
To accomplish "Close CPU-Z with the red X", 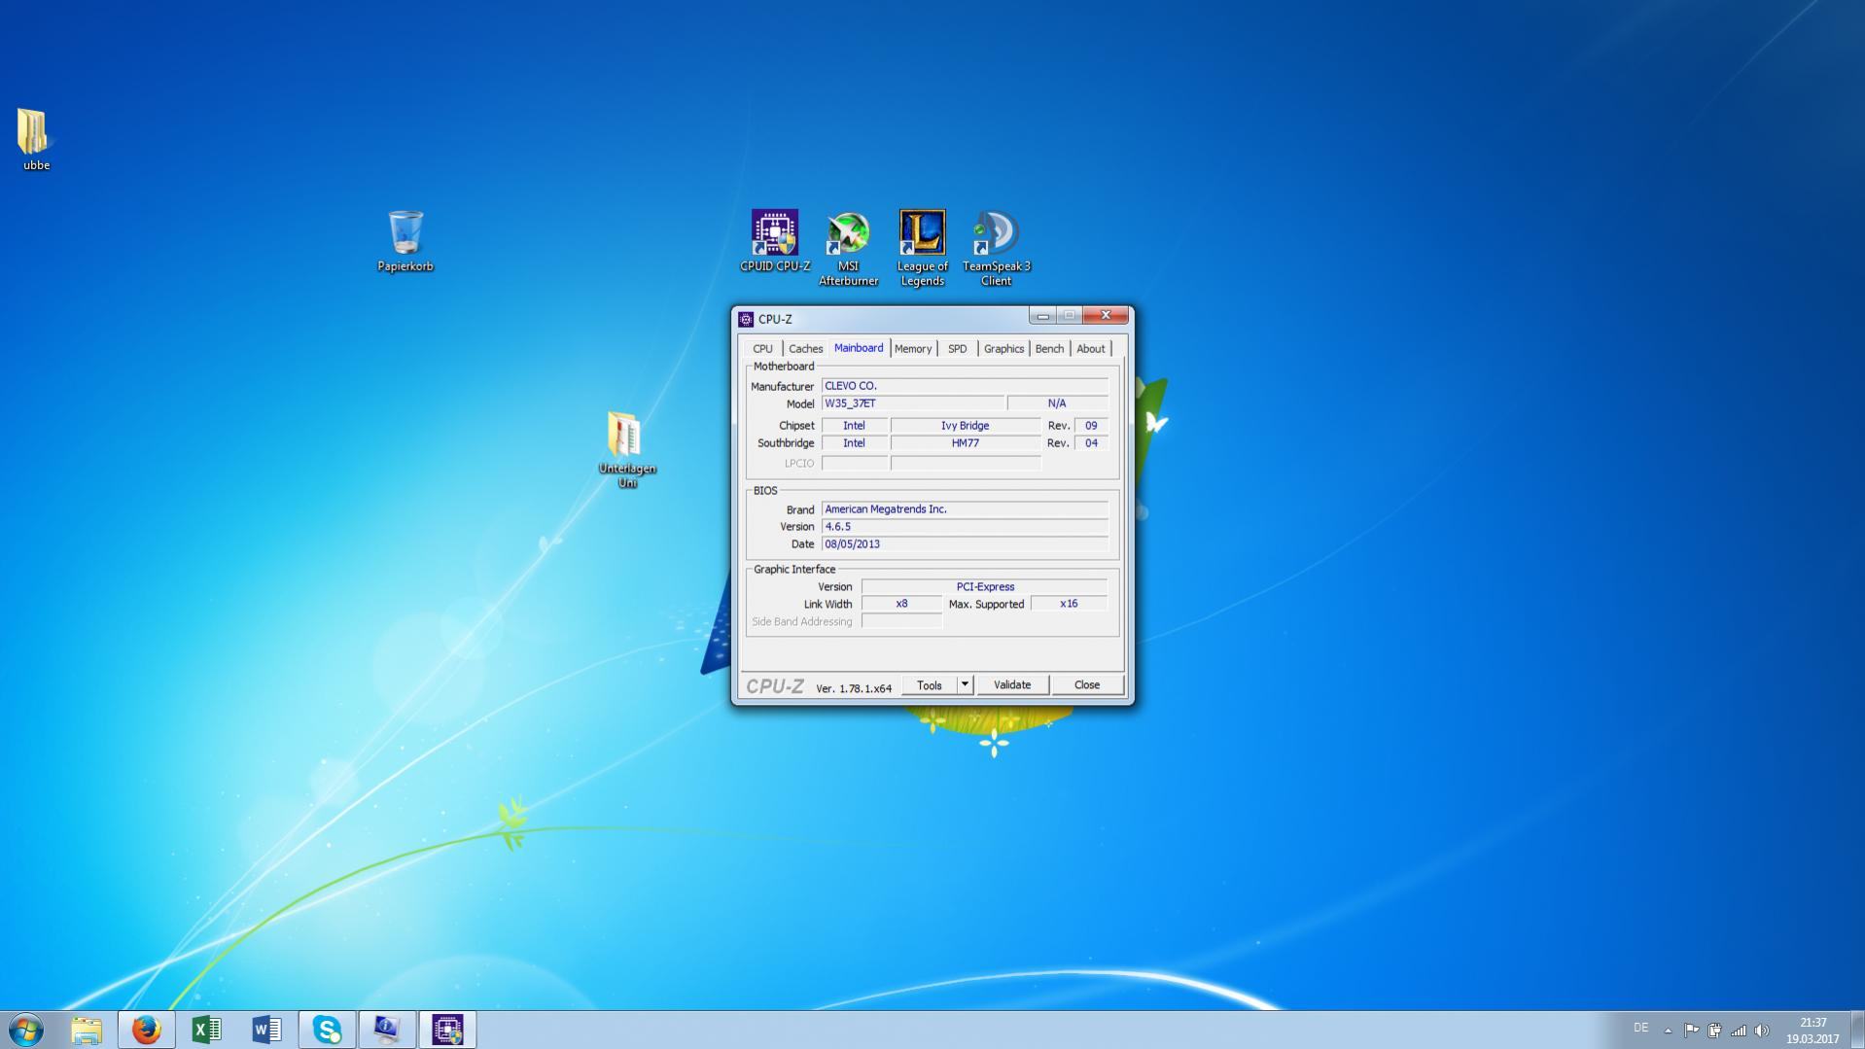I will coord(1106,316).
